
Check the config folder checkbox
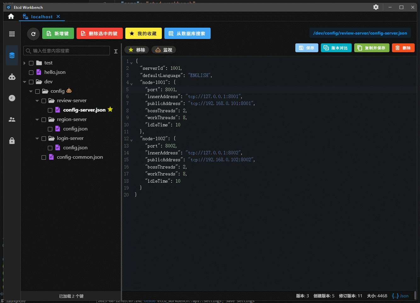(37, 91)
